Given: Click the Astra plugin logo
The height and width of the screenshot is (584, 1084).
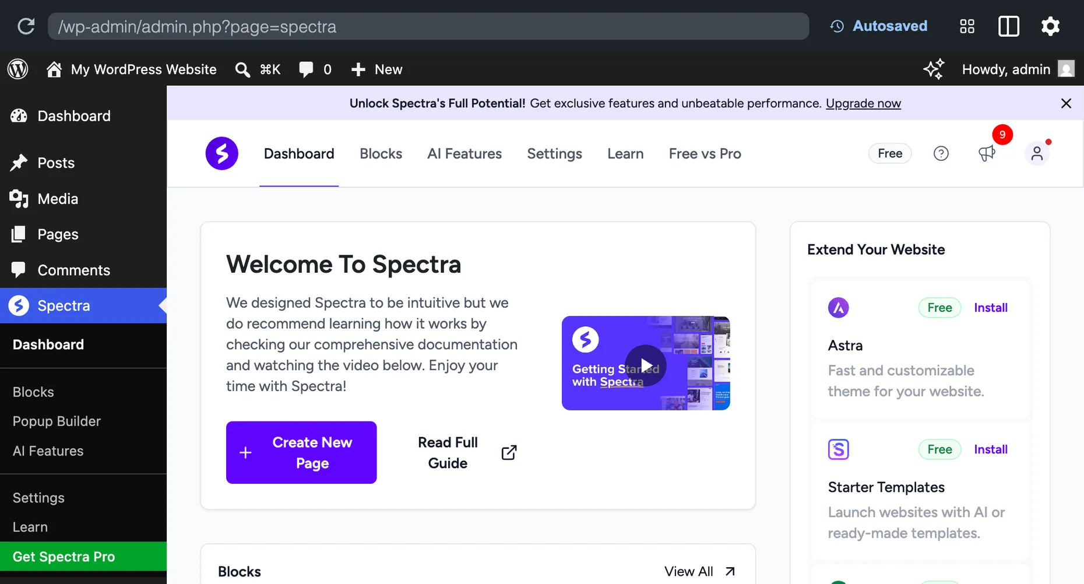Looking at the screenshot, I should pyautogui.click(x=839, y=307).
